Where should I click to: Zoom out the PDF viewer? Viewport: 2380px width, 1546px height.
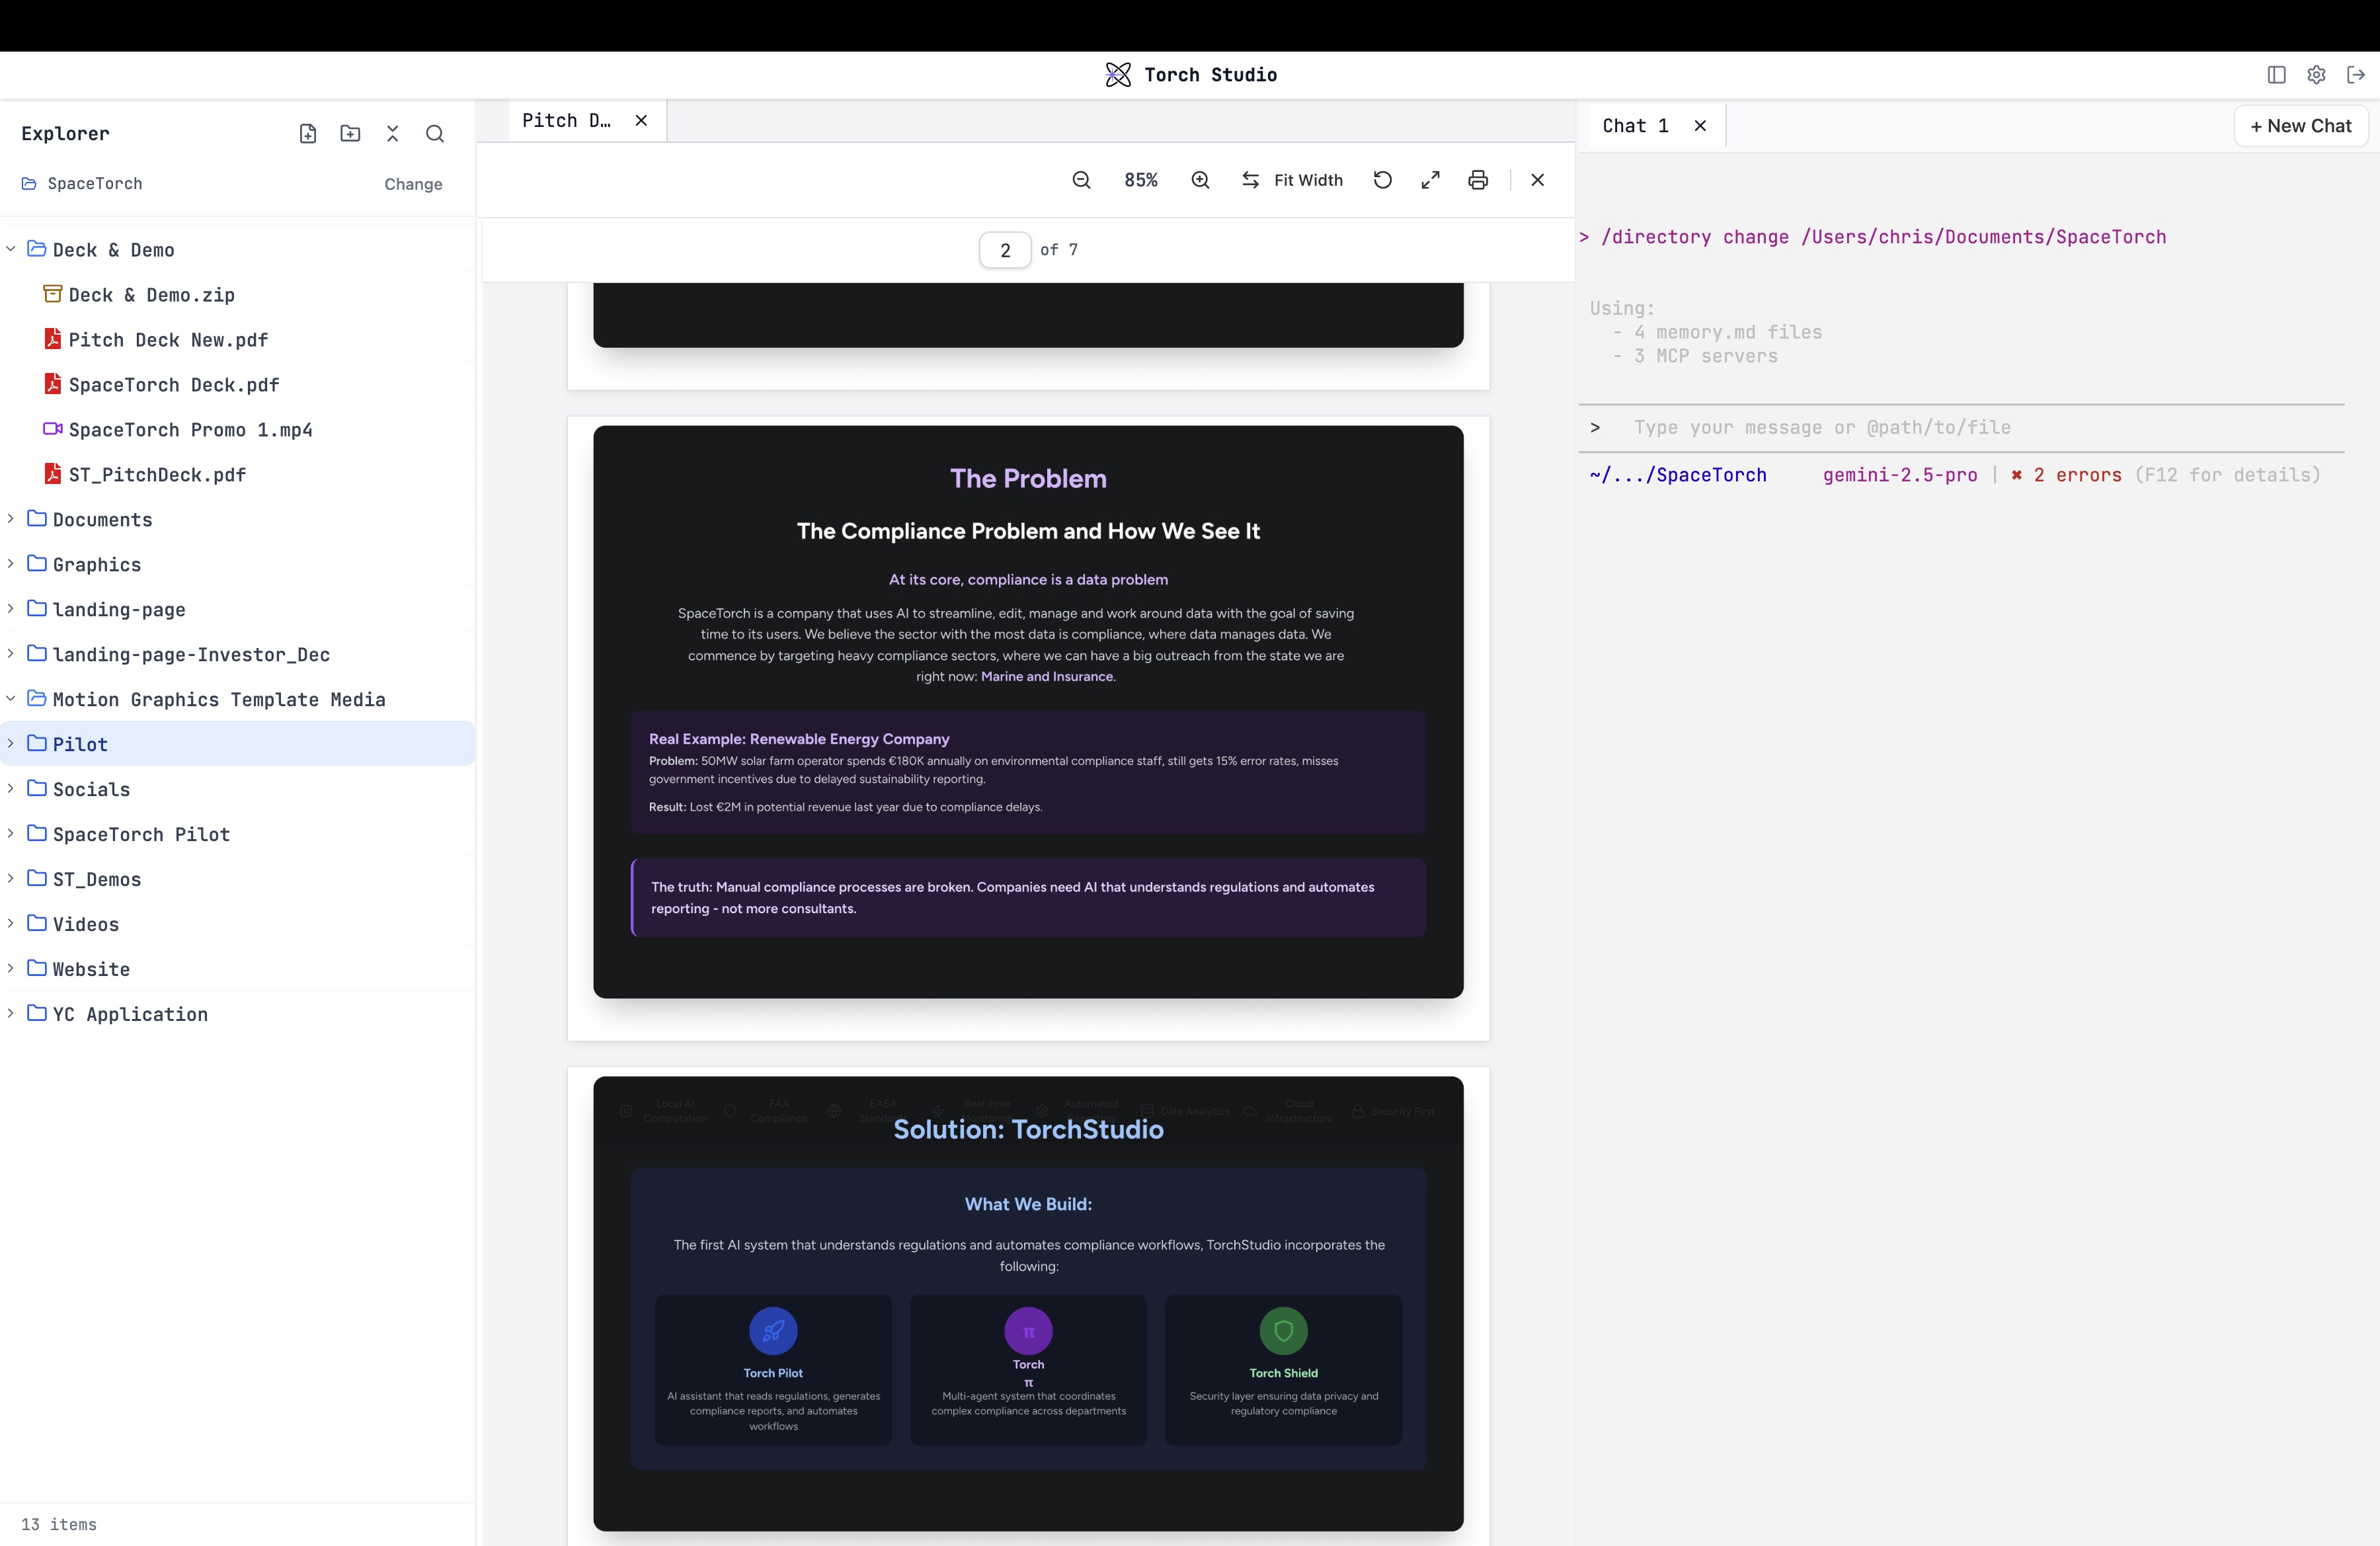(x=1081, y=180)
